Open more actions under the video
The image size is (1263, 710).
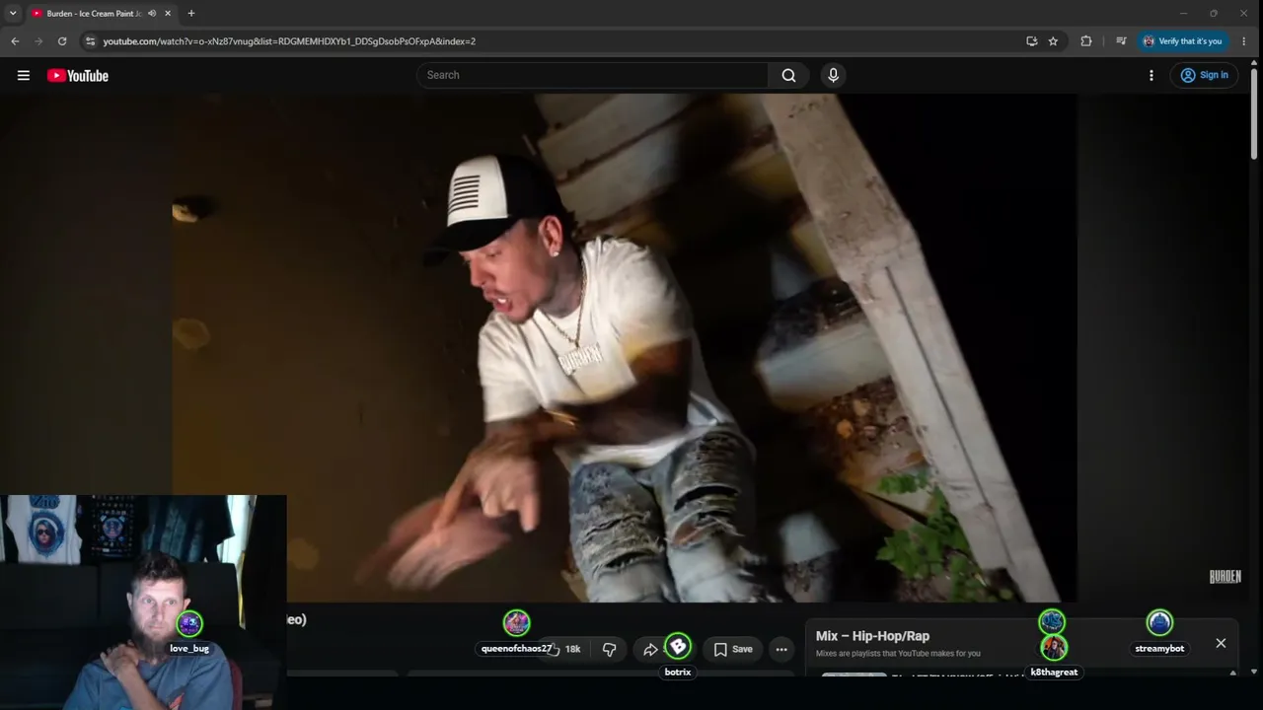[781, 649]
